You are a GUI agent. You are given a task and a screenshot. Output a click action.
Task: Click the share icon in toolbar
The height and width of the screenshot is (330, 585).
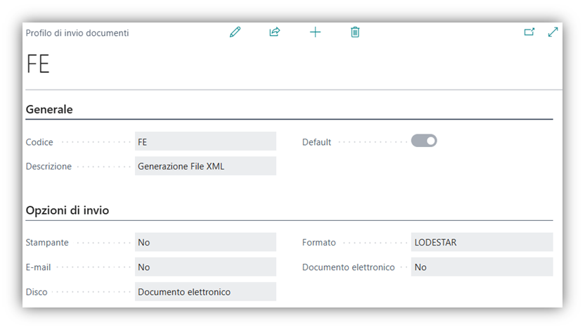tap(275, 32)
